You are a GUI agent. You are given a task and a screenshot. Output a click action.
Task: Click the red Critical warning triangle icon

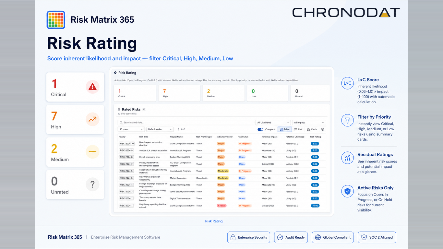point(92,87)
